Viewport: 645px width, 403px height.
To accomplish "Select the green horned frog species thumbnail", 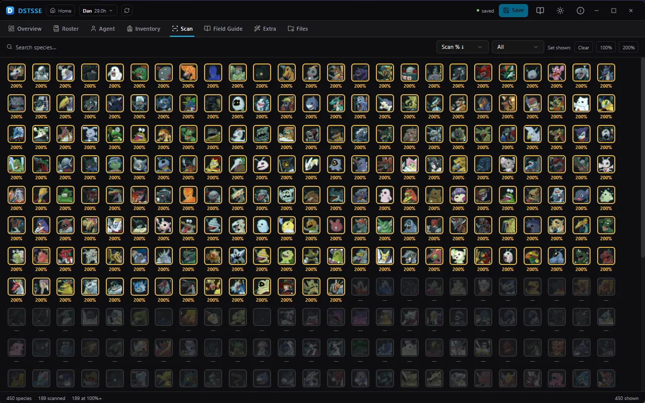I will (115, 134).
